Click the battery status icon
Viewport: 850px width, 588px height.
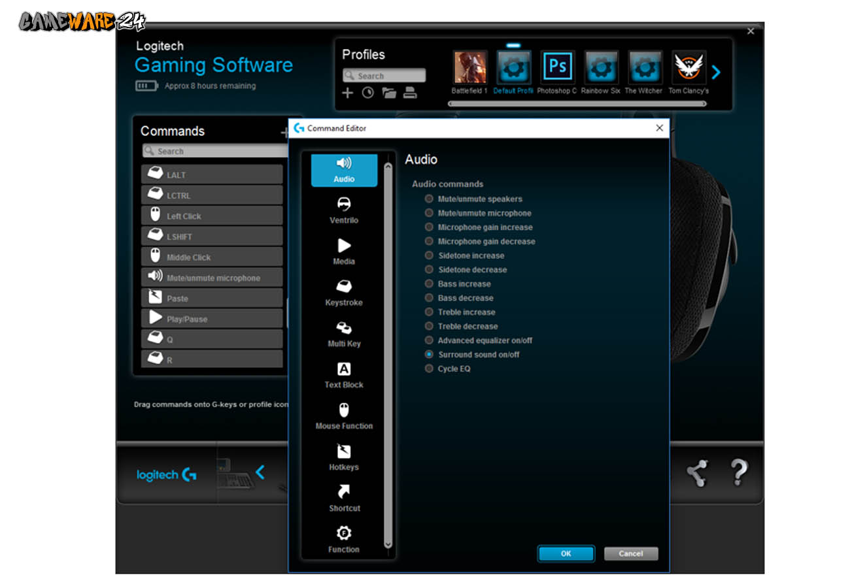tap(146, 86)
